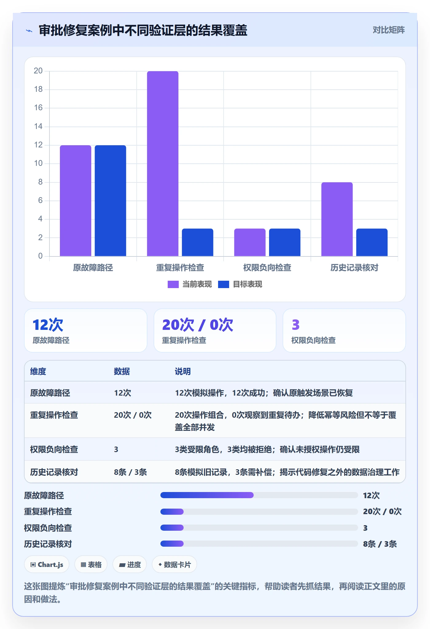
Task: Click the 历史记录核对 progress bar
Action: (259, 544)
